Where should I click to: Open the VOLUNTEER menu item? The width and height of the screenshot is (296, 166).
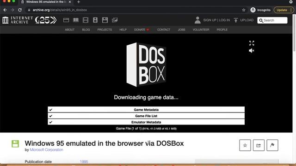point(201,30)
